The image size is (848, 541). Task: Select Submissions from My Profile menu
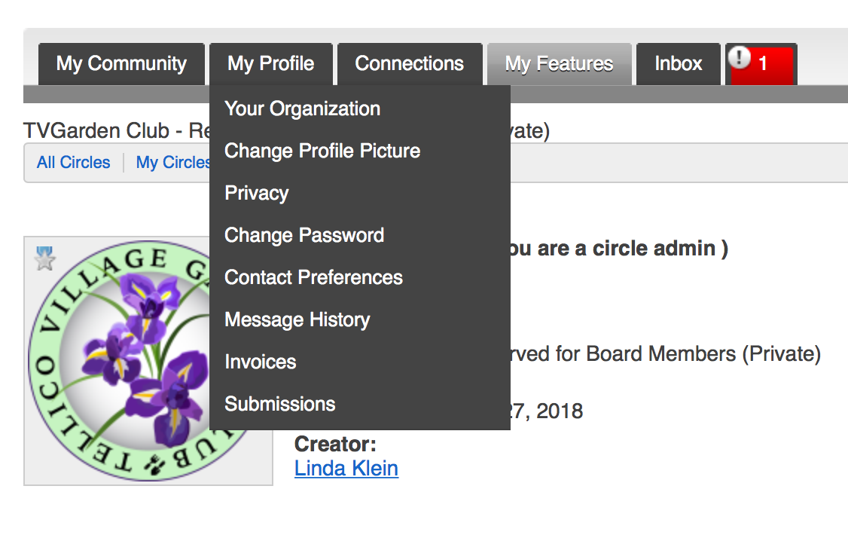tap(279, 404)
